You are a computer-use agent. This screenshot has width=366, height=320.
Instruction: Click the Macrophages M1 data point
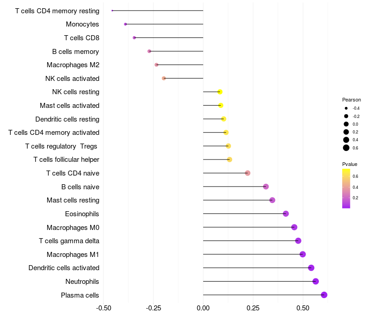(x=302, y=254)
